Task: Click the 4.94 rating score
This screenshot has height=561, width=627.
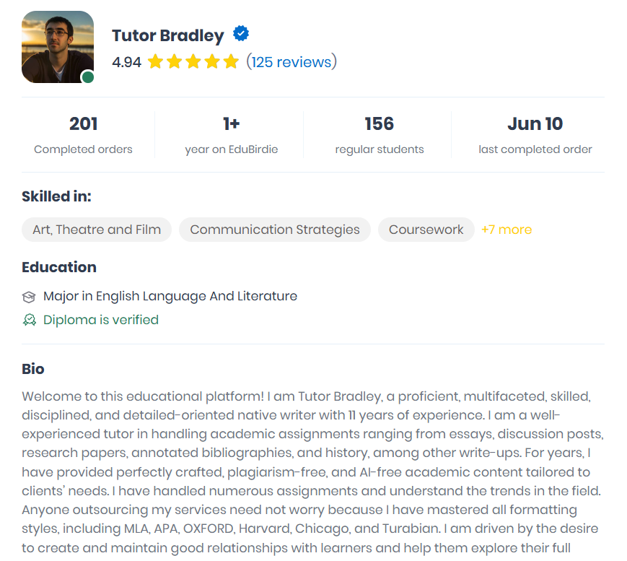Action: [x=127, y=62]
